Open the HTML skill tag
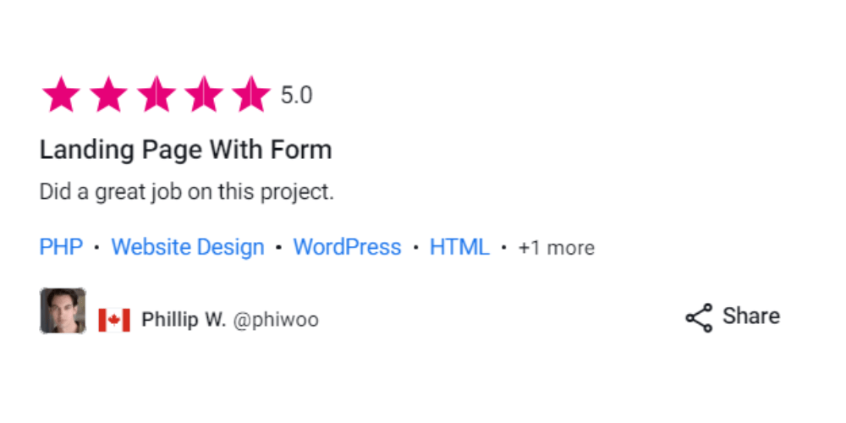The height and width of the screenshot is (423, 846). point(459,247)
